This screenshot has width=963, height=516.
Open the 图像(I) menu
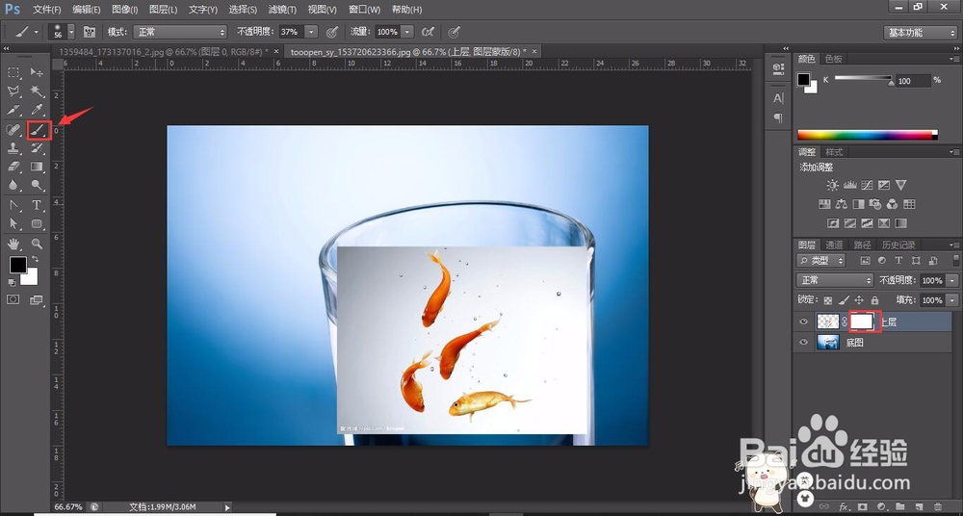pos(124,10)
